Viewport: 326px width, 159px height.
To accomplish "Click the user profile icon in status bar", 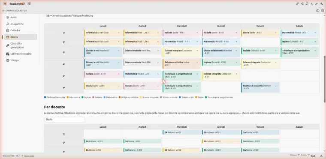I will coord(321,156).
